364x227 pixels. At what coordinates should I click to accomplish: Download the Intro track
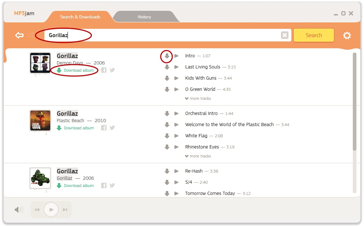[x=167, y=56]
